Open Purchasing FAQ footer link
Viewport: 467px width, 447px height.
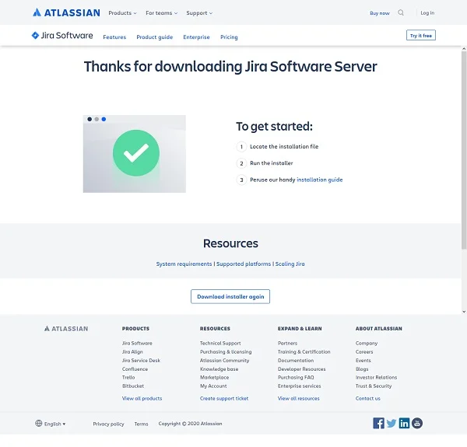coord(296,377)
